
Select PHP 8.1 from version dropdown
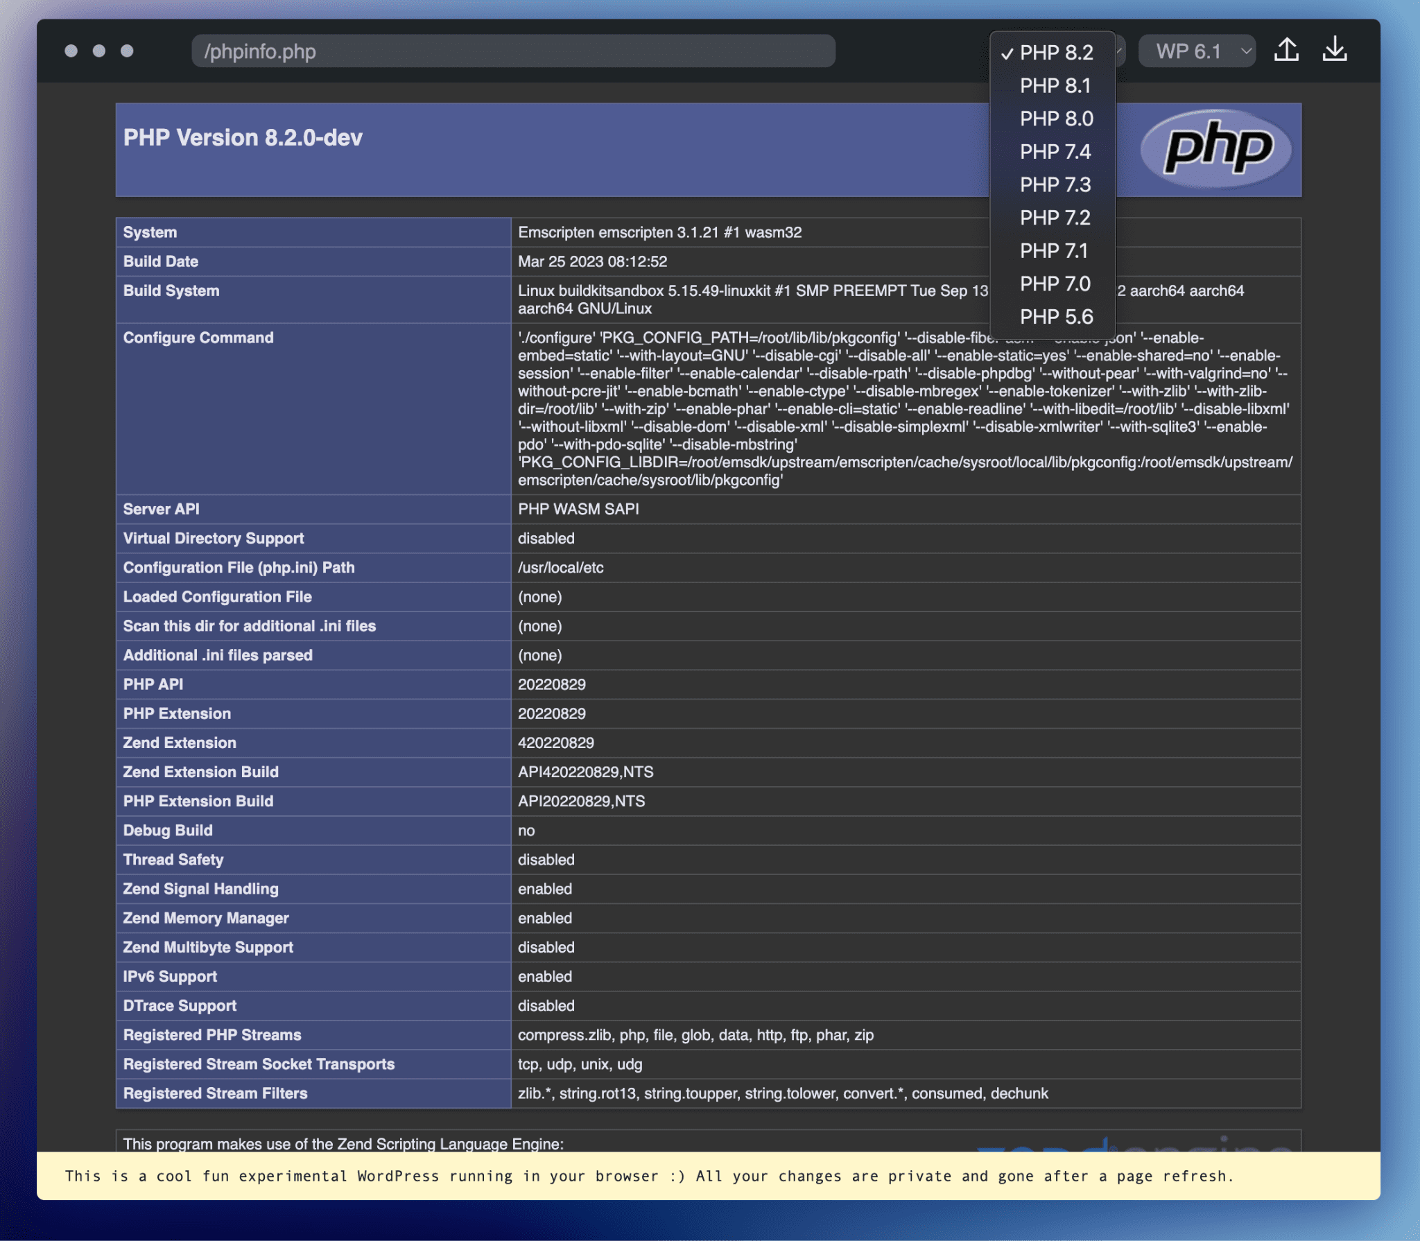[1054, 86]
